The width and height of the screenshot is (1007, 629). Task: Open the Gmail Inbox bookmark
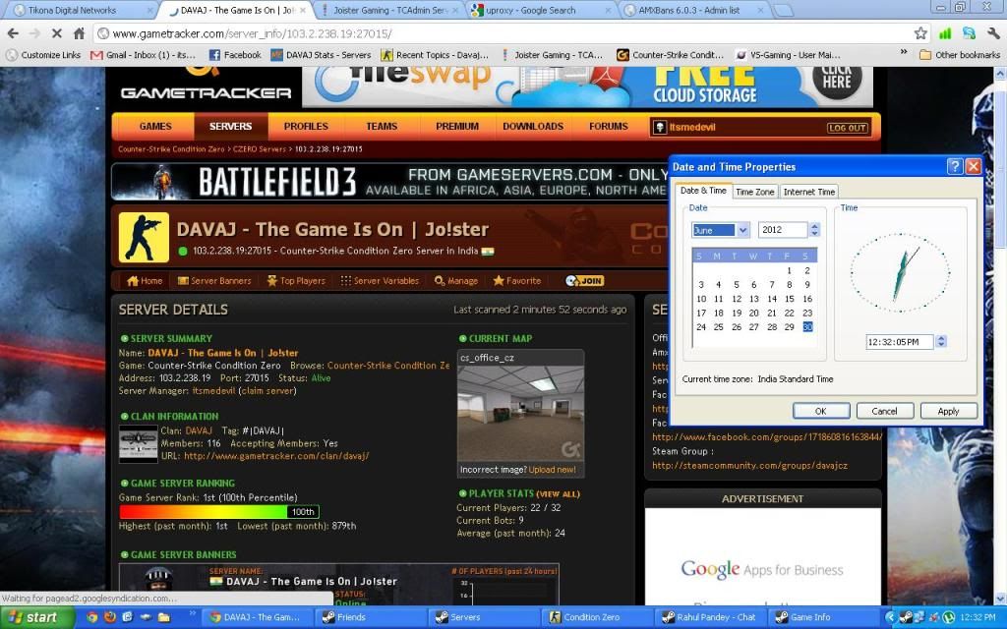(x=144, y=55)
